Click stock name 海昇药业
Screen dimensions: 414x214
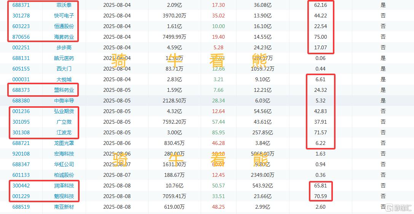pyautogui.click(x=64, y=37)
